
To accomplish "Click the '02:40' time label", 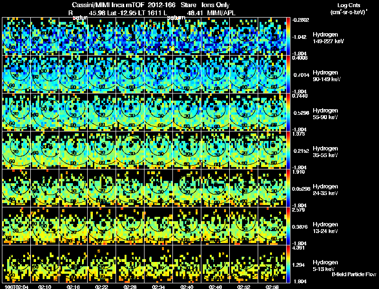I will [187, 287].
